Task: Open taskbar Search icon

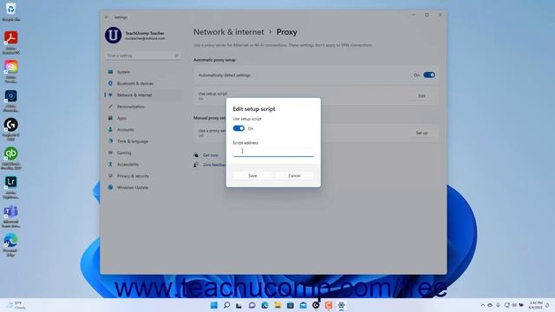Action: click(x=226, y=305)
